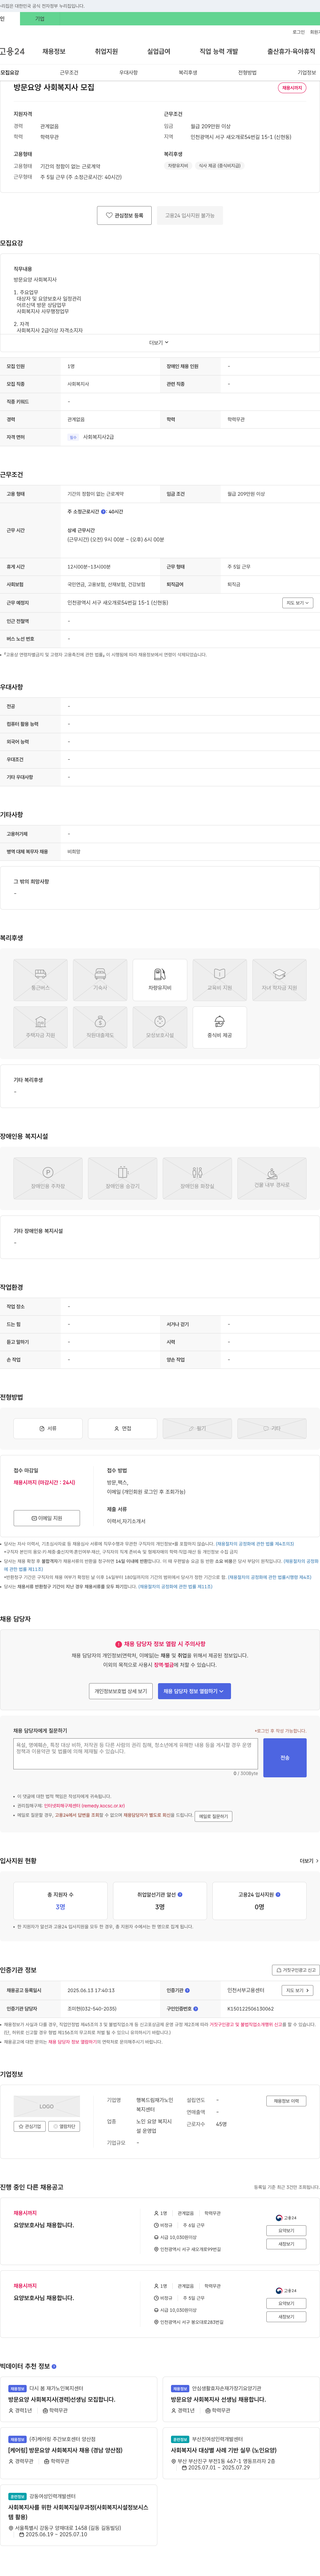Open [케어링] 방문요양 사회복지사 채용 card
Screen dimensions: 320x2576
79,2453
